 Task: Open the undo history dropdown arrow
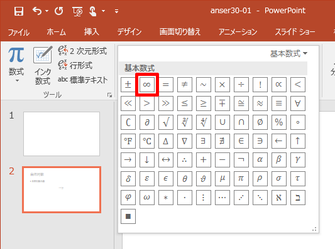tap(47, 11)
